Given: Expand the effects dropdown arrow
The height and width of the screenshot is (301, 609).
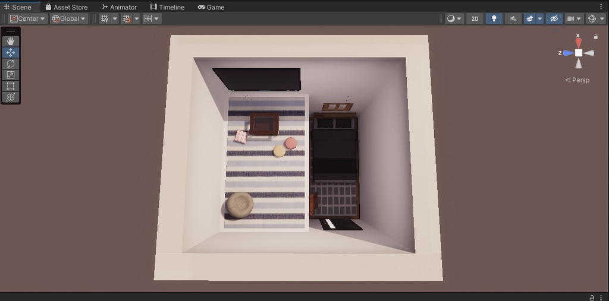Looking at the screenshot, I should [540, 18].
